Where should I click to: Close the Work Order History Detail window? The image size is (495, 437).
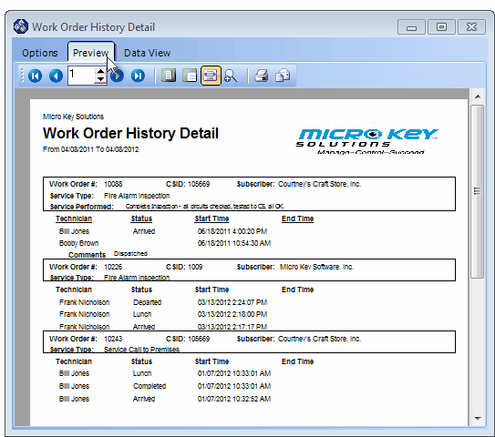tap(471, 27)
